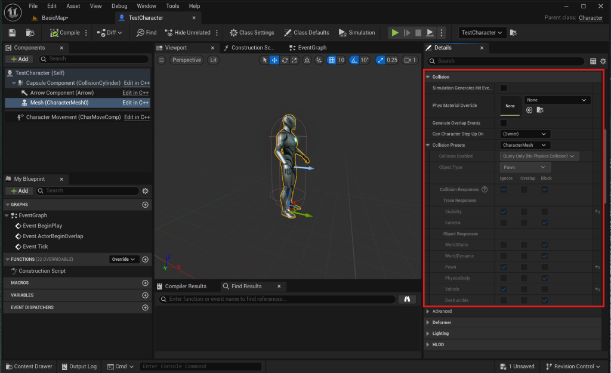611x373 pixels.
Task: Toggle world coordinate system globe icon
Action: [x=307, y=60]
